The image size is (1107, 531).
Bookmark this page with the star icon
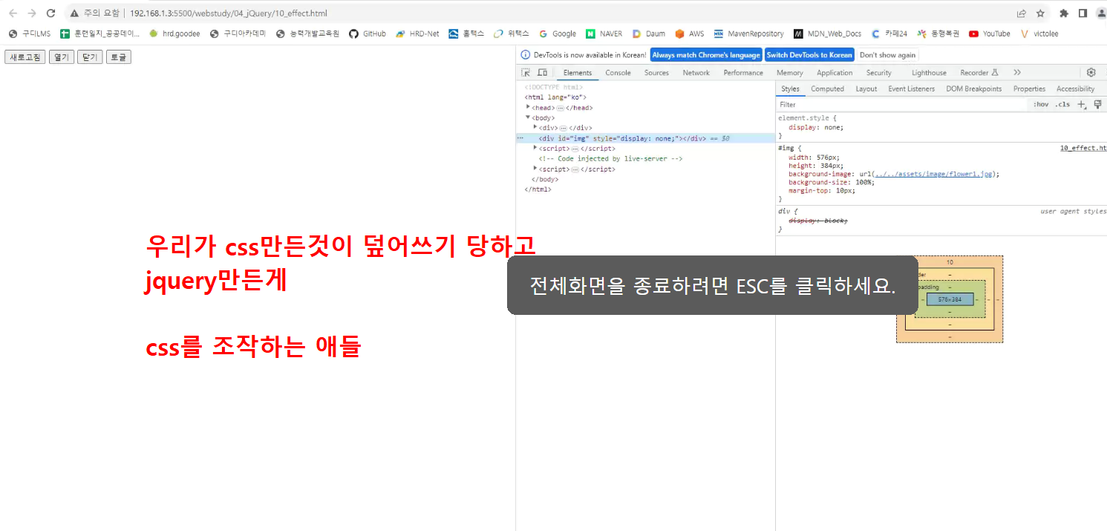(1040, 13)
